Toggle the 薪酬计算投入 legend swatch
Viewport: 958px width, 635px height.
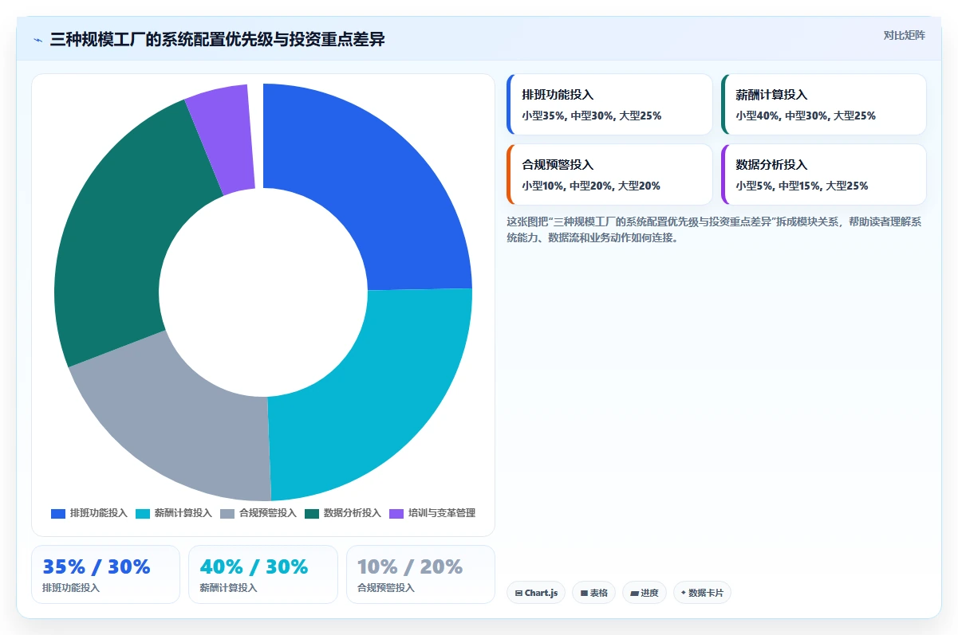click(143, 513)
